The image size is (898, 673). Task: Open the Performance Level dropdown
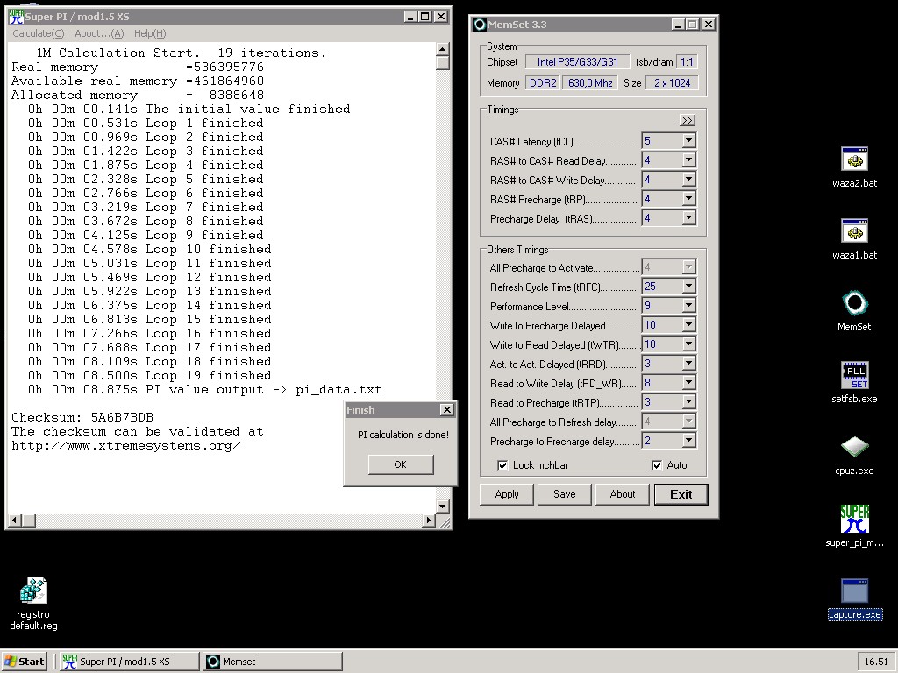coord(689,306)
